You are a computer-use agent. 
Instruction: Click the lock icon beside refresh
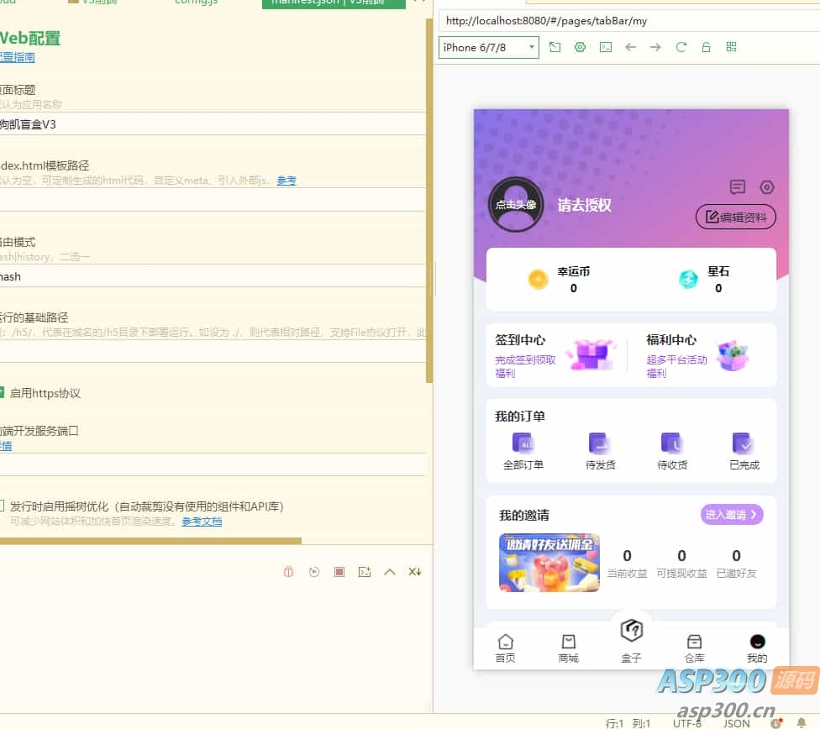coord(707,47)
